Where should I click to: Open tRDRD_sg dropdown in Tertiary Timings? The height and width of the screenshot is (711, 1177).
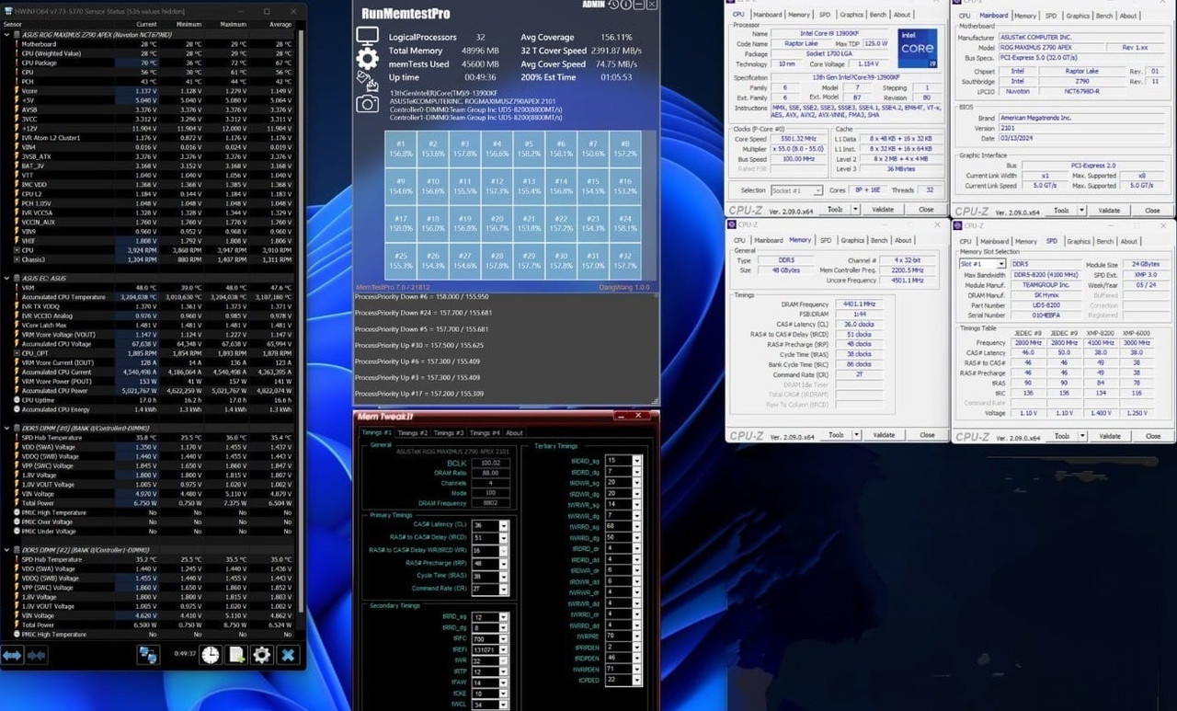(636, 460)
